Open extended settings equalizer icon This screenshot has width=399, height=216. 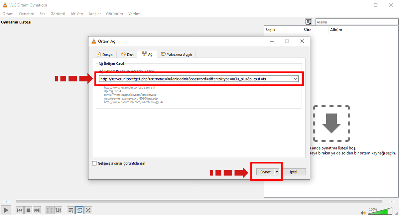pos(58,210)
